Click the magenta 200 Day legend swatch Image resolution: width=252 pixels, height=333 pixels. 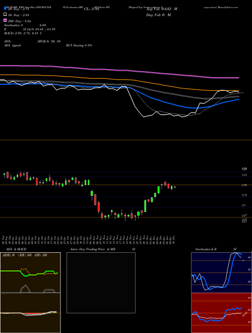click(x=5, y=21)
